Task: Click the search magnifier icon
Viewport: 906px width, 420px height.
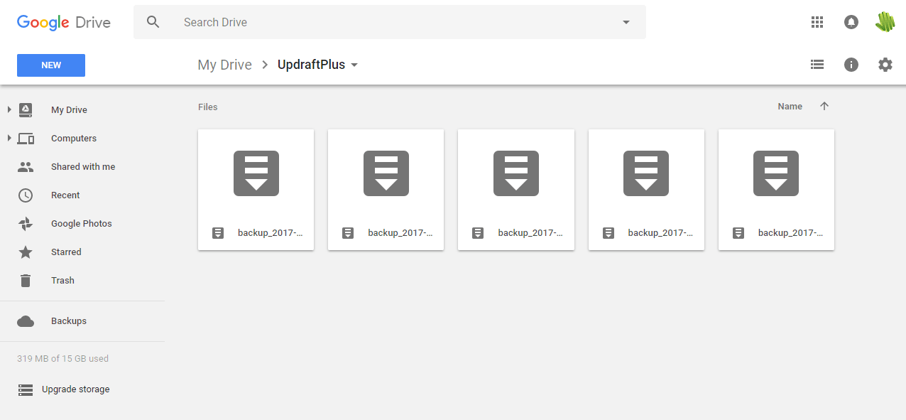Action: tap(153, 22)
